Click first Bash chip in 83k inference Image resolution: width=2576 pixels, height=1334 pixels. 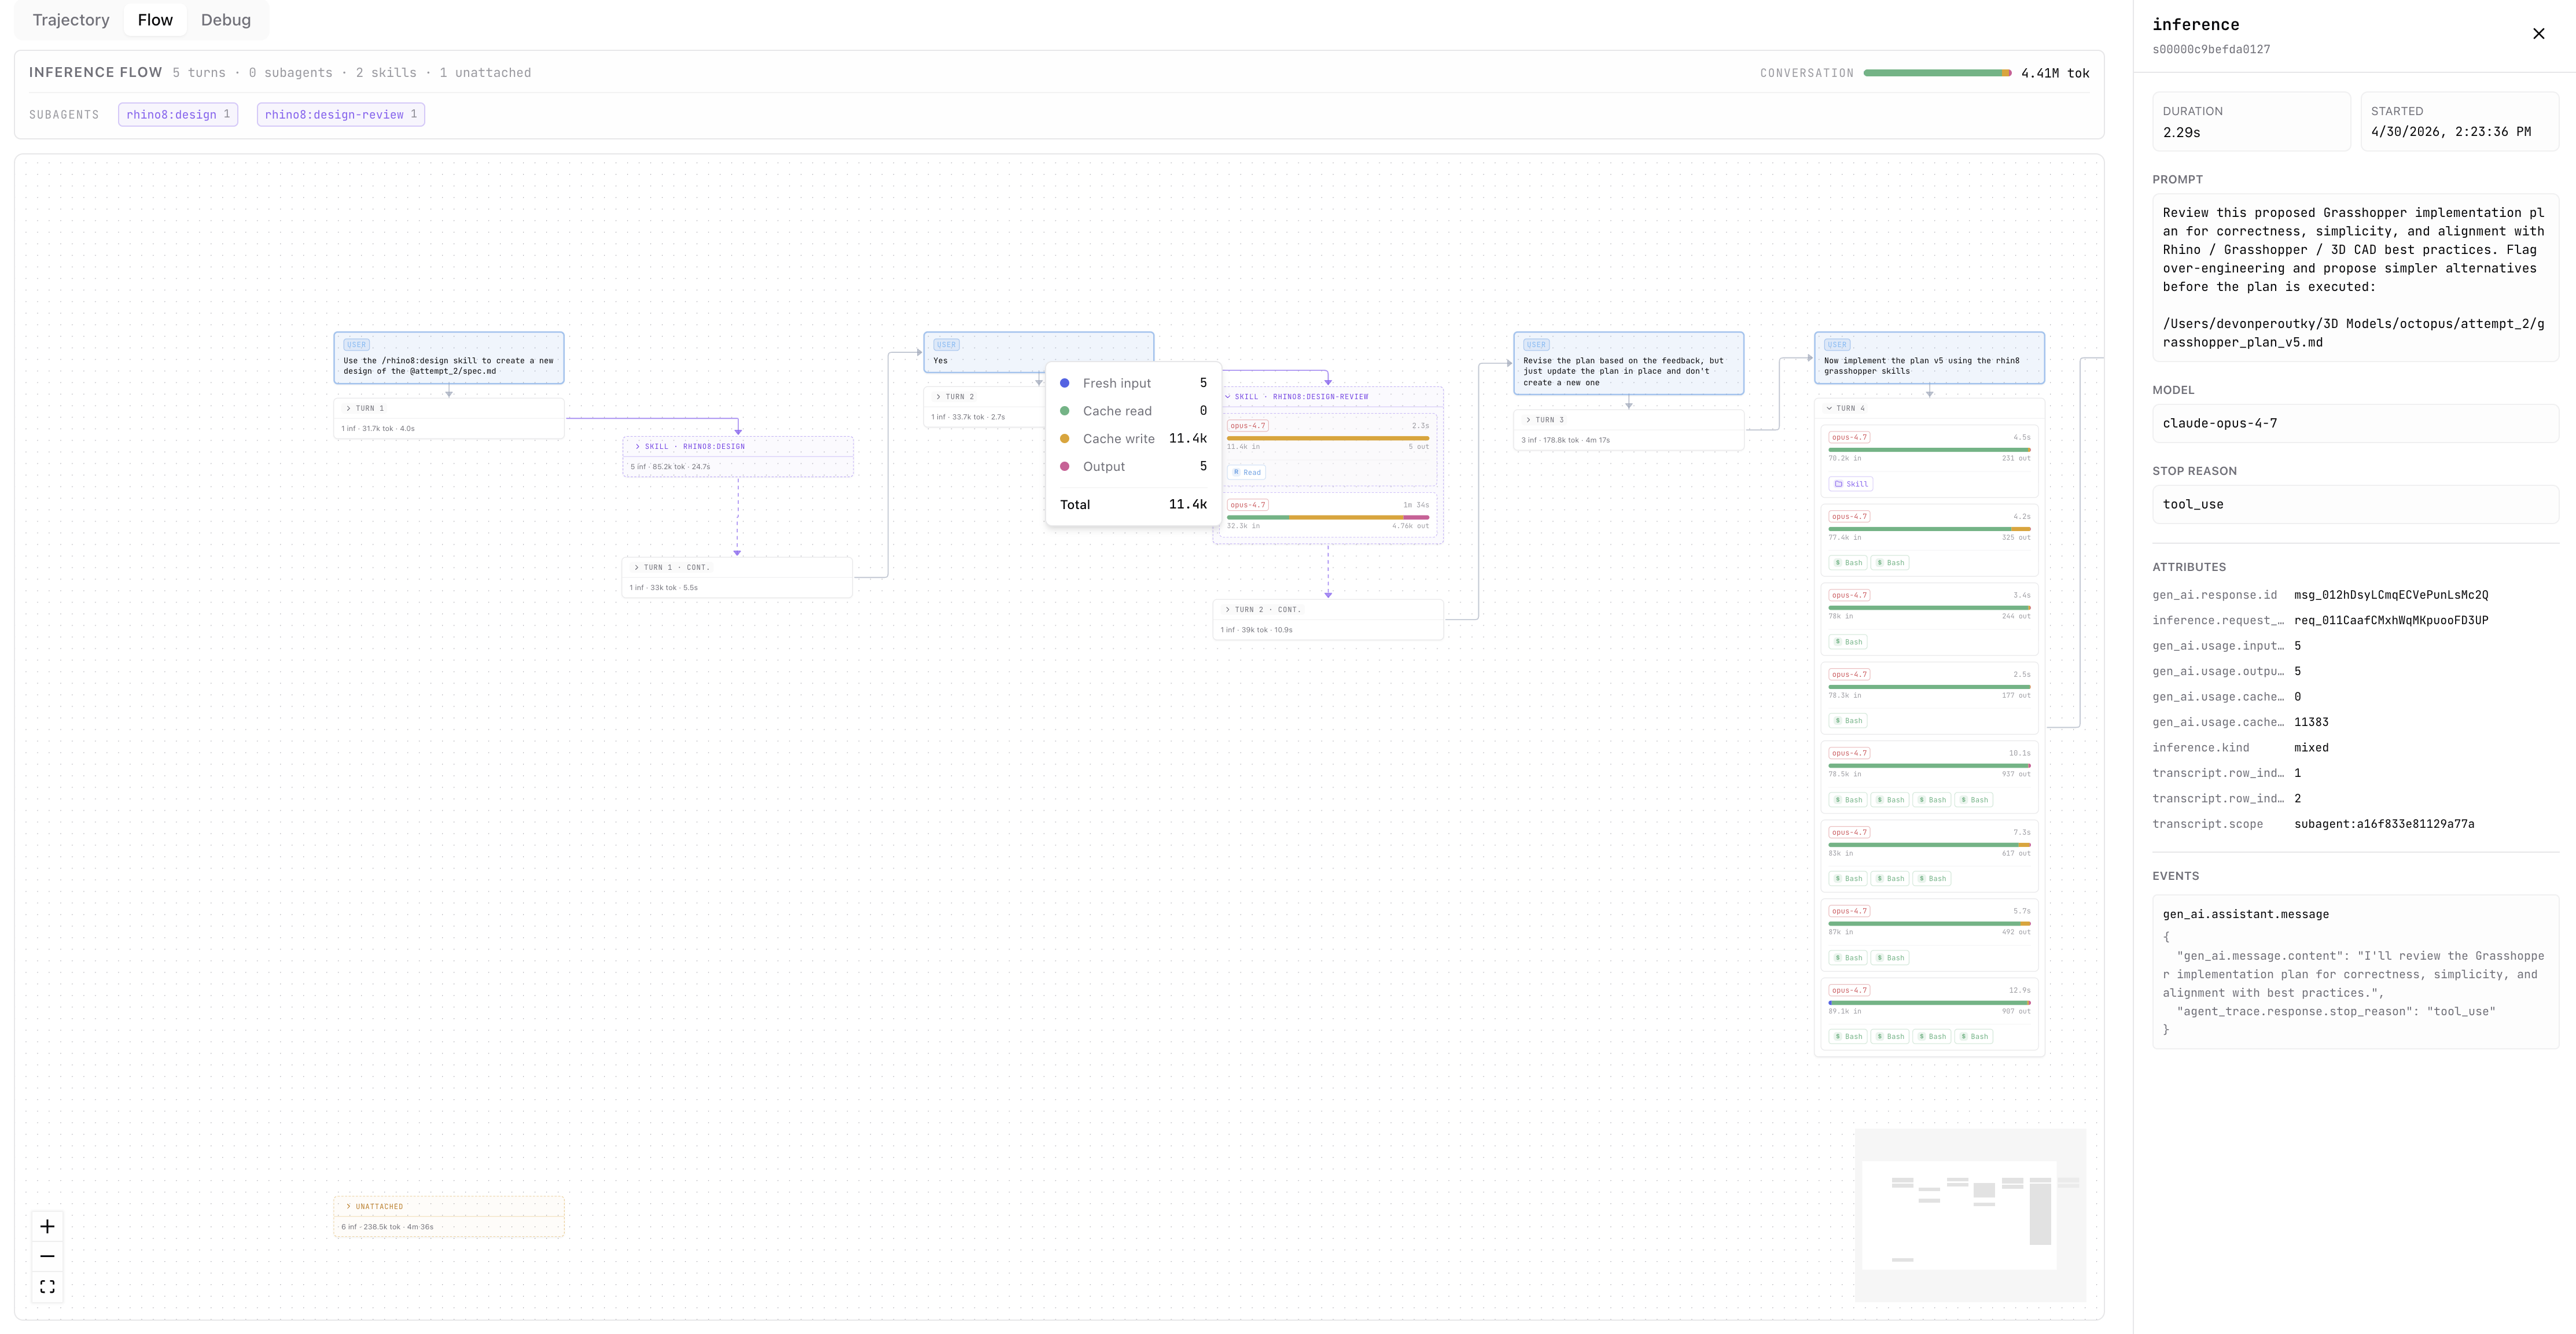coord(1848,879)
